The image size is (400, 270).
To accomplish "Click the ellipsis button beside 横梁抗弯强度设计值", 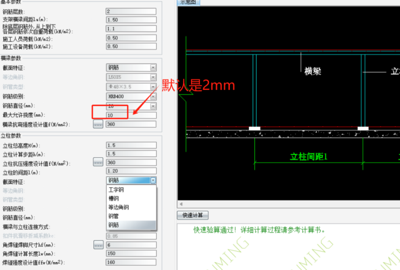I will (98, 124).
